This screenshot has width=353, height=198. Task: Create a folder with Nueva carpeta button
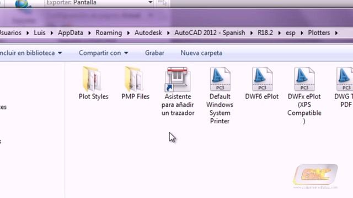201,53
